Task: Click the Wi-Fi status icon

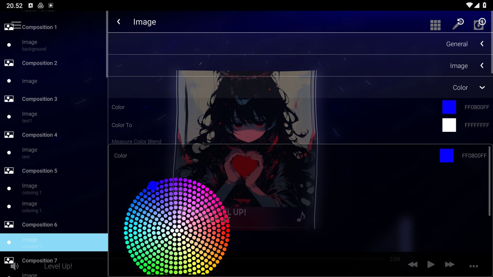Action: click(x=469, y=5)
